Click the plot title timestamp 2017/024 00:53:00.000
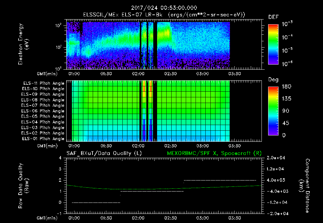The width and height of the screenshot is (323, 223). coord(164,8)
